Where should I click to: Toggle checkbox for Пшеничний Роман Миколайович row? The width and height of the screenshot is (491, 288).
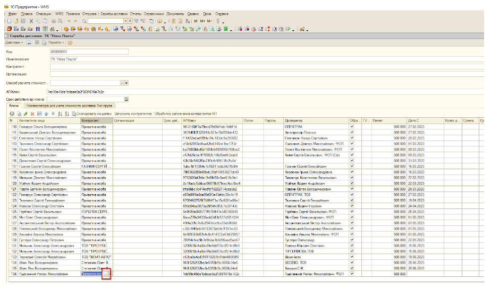352,275
